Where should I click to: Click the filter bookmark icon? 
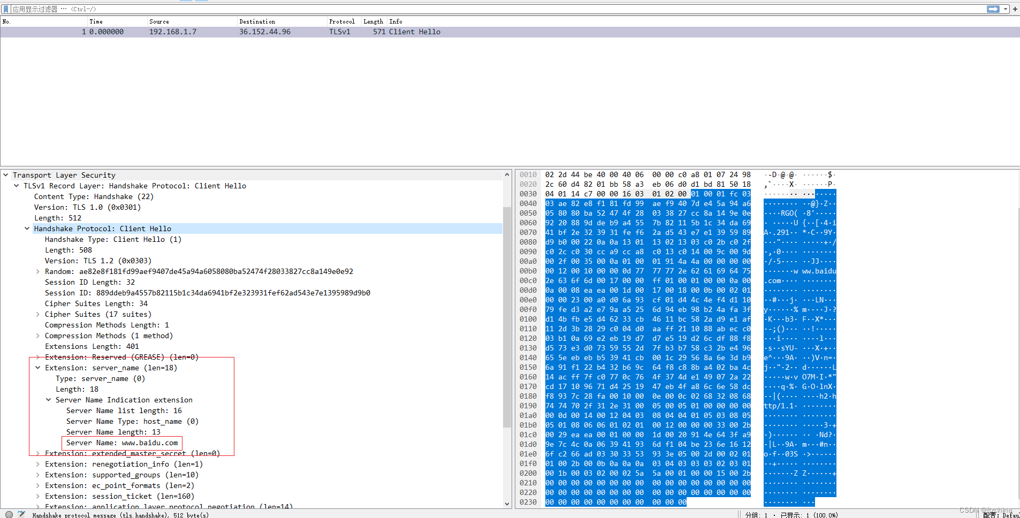[x=5, y=9]
